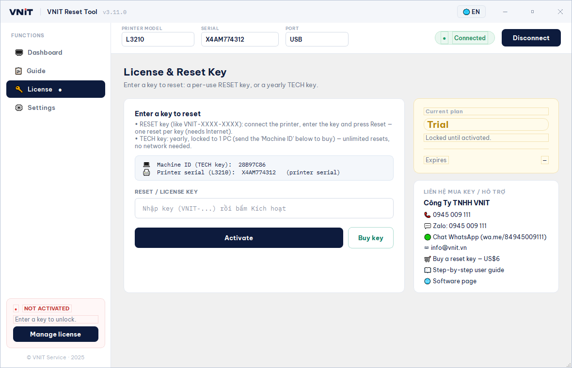Click the reset / license key input field

264,208
